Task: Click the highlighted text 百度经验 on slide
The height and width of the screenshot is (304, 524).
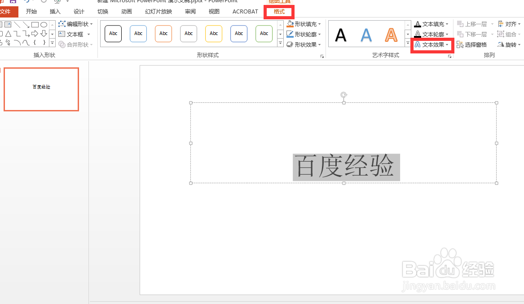Action: click(x=346, y=167)
